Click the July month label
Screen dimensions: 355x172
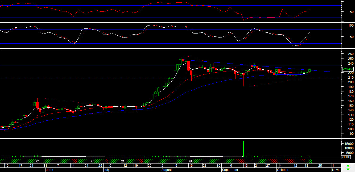(x=106, y=170)
